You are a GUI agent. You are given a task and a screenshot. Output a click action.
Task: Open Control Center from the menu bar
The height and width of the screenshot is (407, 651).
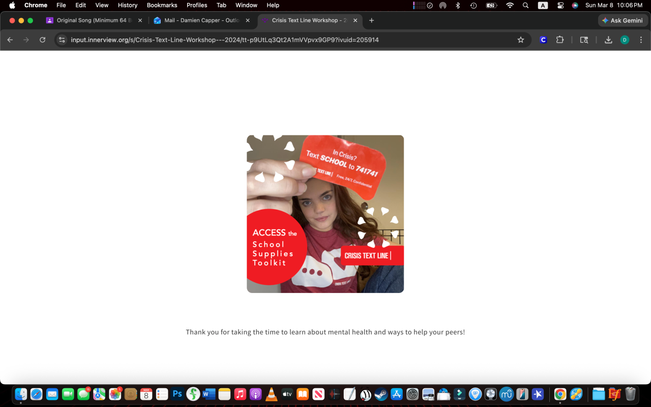pyautogui.click(x=560, y=5)
